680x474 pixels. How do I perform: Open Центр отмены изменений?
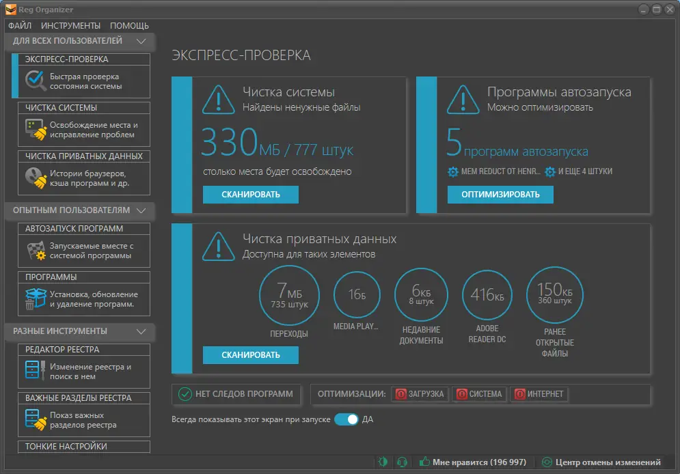click(608, 462)
